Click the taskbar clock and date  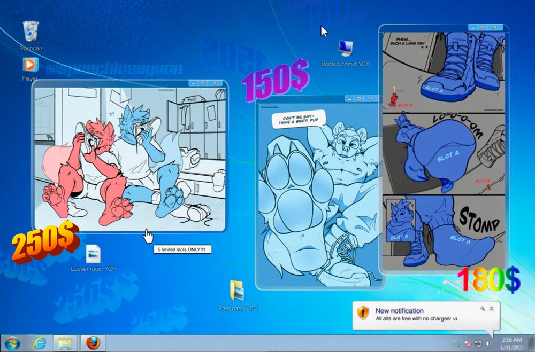512,343
